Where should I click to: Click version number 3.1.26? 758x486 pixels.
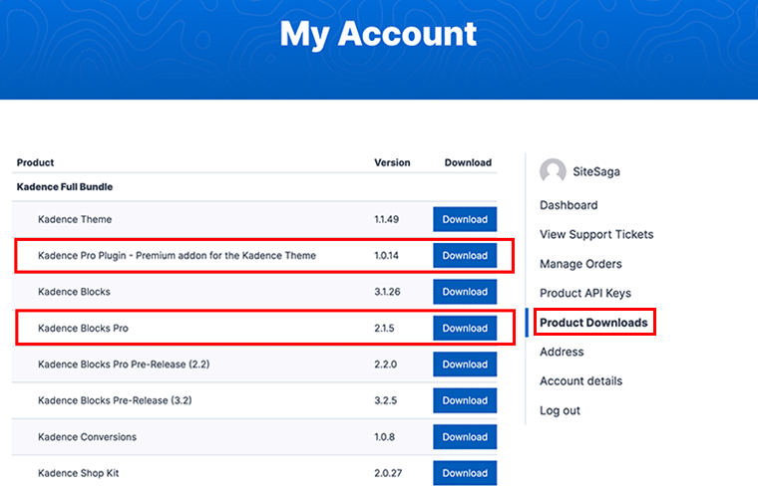[387, 292]
